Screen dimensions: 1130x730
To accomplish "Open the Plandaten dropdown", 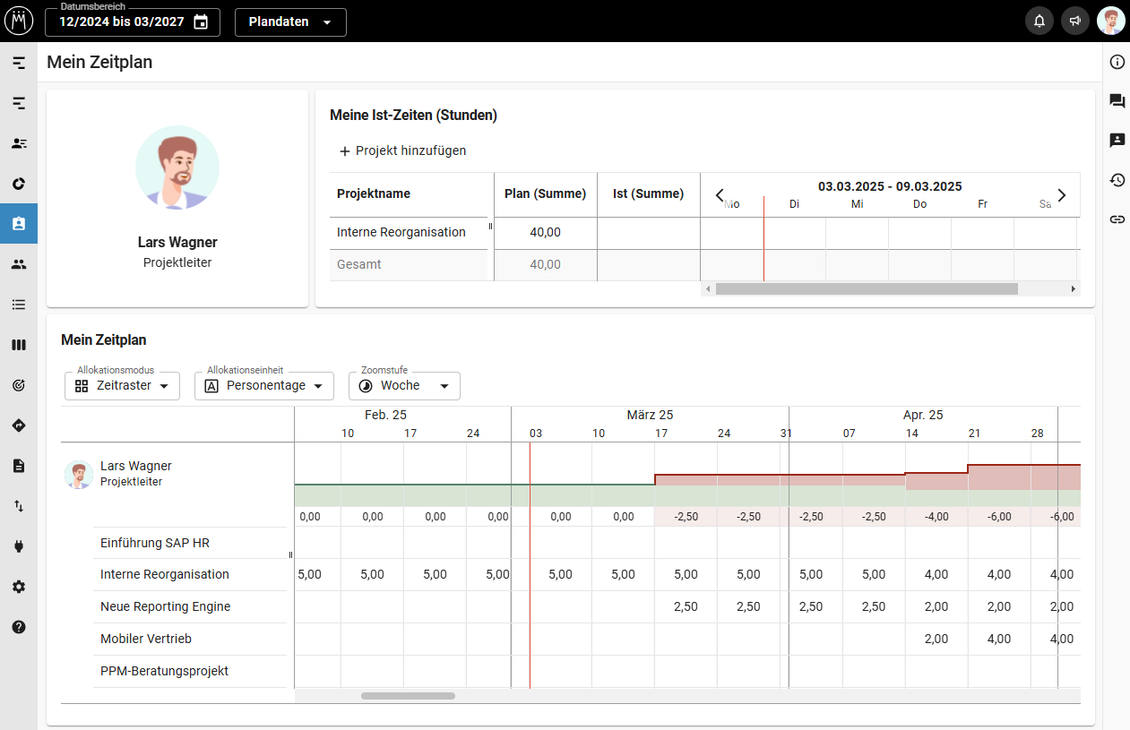I will (290, 21).
